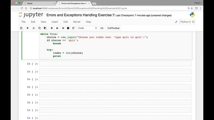
Task: Select the sixth empty code cell
Action: pyautogui.click(x=115, y=102)
